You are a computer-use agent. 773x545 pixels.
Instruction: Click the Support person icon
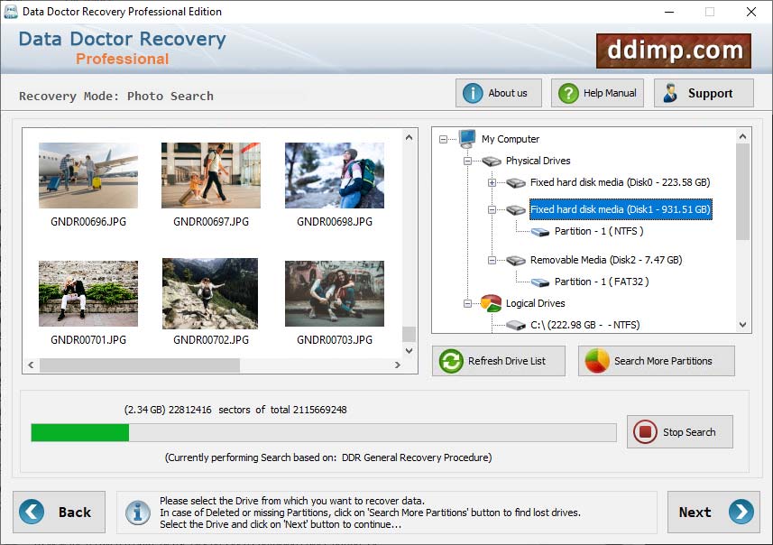pyautogui.click(x=668, y=92)
